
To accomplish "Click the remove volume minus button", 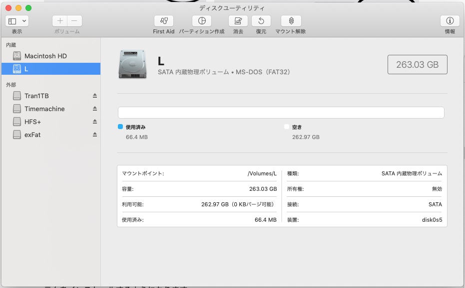I will [x=74, y=21].
